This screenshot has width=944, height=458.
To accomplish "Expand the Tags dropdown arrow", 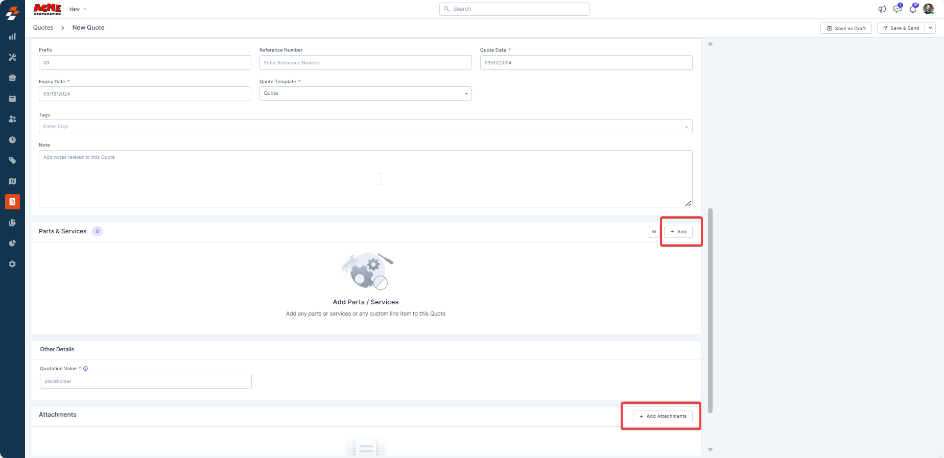I will tap(686, 127).
